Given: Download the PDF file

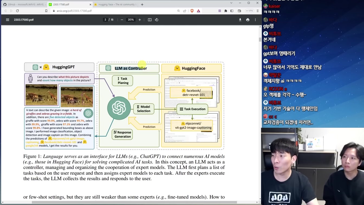Looking at the screenshot, I should tap(240, 20).
